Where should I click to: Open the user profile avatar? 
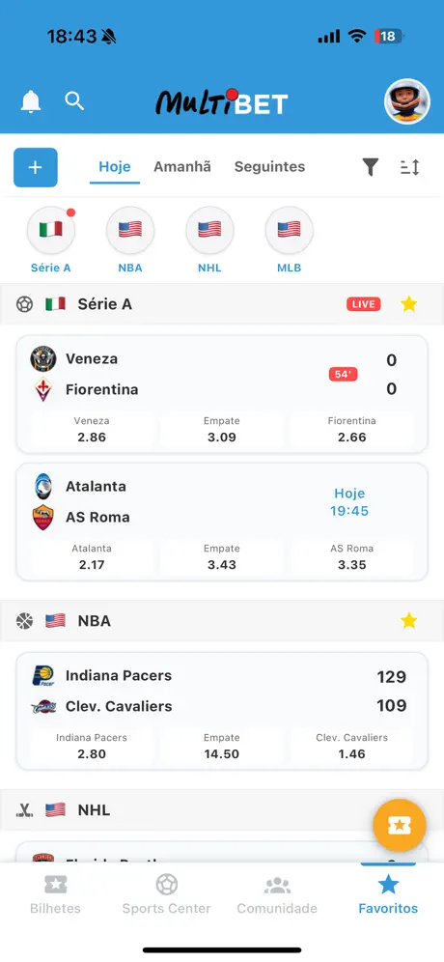pyautogui.click(x=407, y=101)
